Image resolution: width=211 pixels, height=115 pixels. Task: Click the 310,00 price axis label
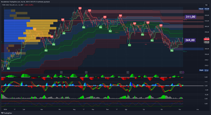point(207,21)
